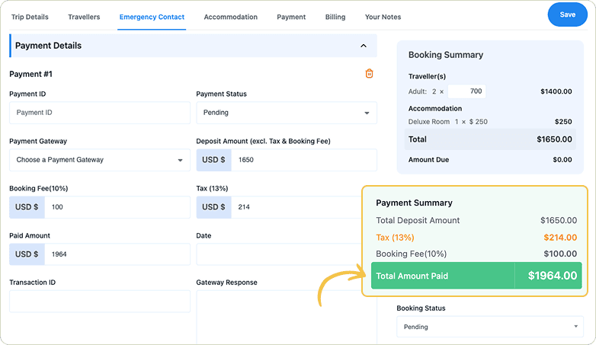Click the Amount Due $0.00 value

click(562, 160)
